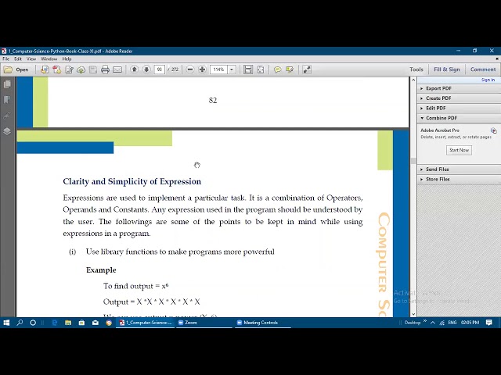The height and width of the screenshot is (375, 501).
Task: Close the tools pane with small X
Action: [x=497, y=59]
